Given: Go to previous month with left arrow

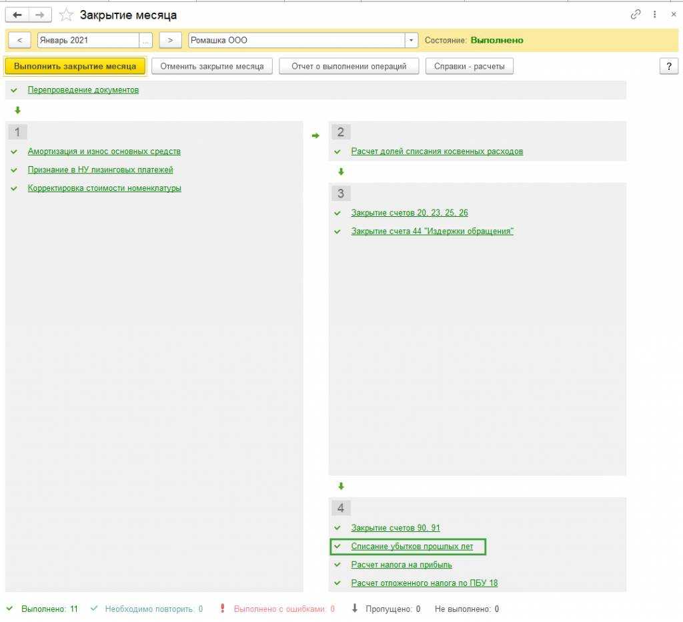Looking at the screenshot, I should [x=19, y=40].
